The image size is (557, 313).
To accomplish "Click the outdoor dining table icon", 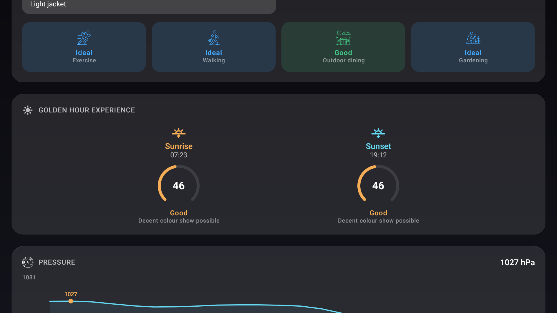I will (x=343, y=38).
